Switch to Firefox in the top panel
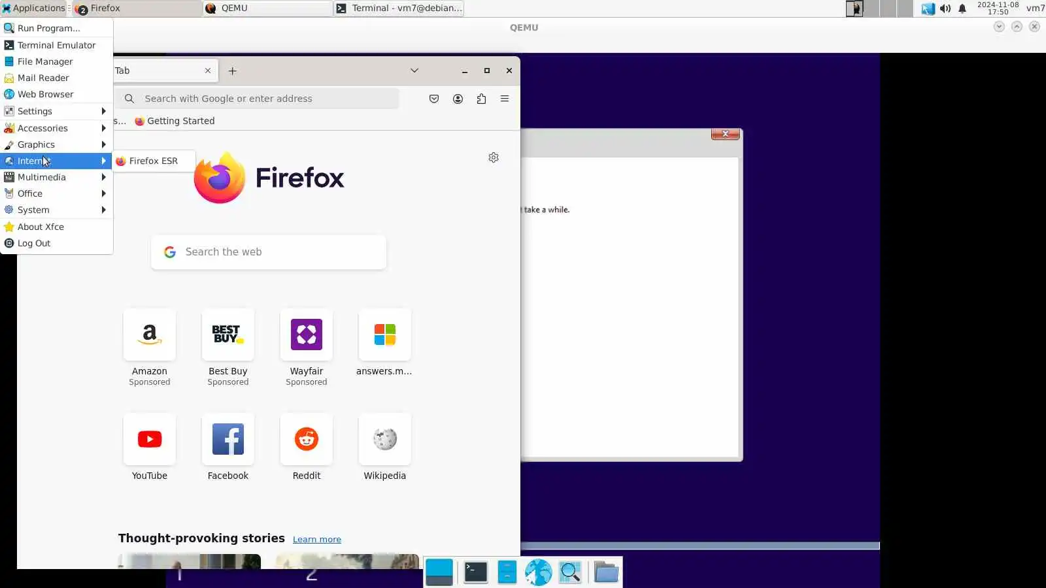1046x588 pixels. coord(137,8)
